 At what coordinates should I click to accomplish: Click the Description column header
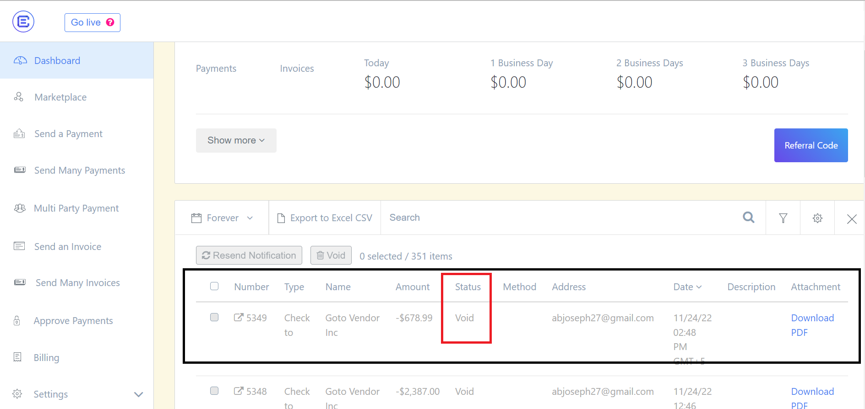click(x=751, y=287)
